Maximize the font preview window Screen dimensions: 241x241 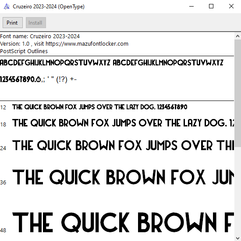click(x=211, y=6)
